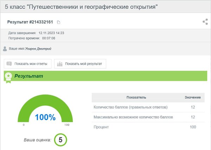This screenshot has width=211, height=150.
Task: Click the 100% text in the gauge
Action: [45, 117]
